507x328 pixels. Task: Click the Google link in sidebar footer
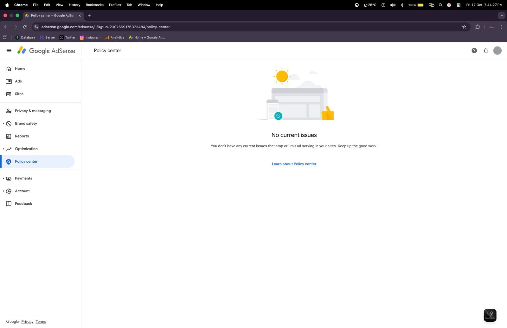pyautogui.click(x=12, y=322)
